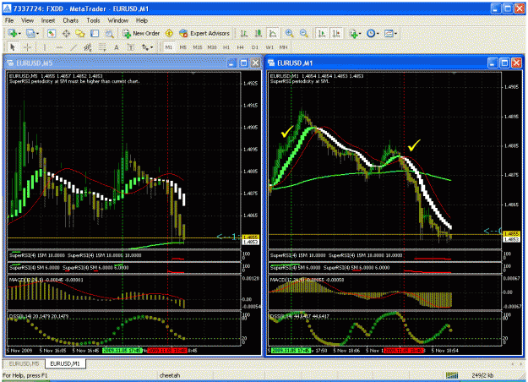Switch to line chart display

tap(273, 33)
